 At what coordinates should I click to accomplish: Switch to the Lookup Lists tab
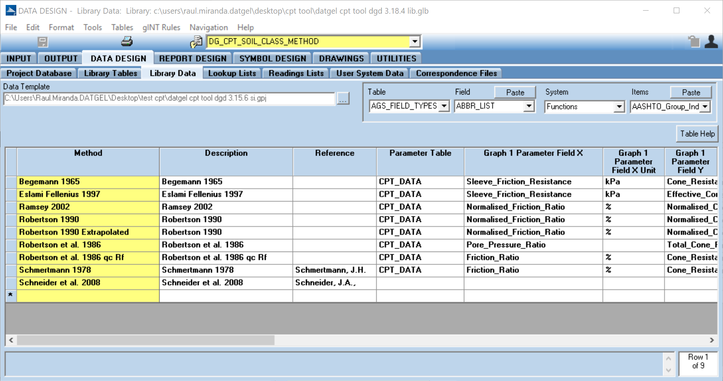coord(232,73)
